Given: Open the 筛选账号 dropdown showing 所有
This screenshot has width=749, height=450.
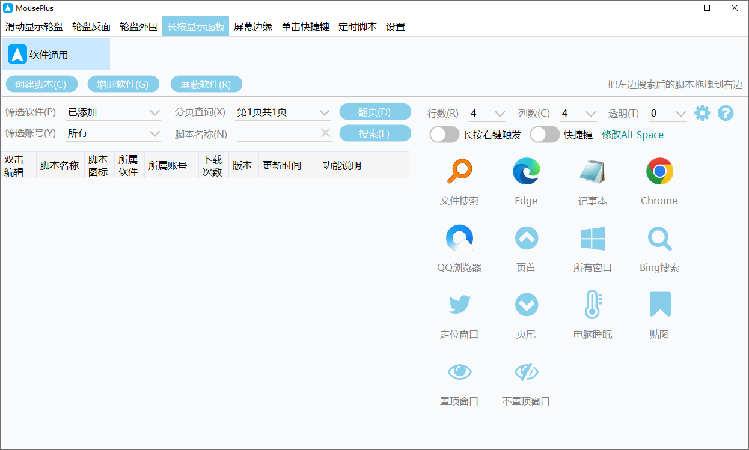Looking at the screenshot, I should click(113, 133).
